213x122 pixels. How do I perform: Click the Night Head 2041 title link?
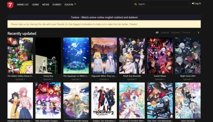pos(188,76)
